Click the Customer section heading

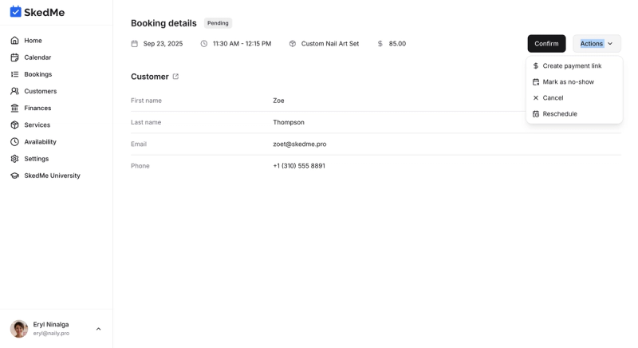click(x=150, y=77)
